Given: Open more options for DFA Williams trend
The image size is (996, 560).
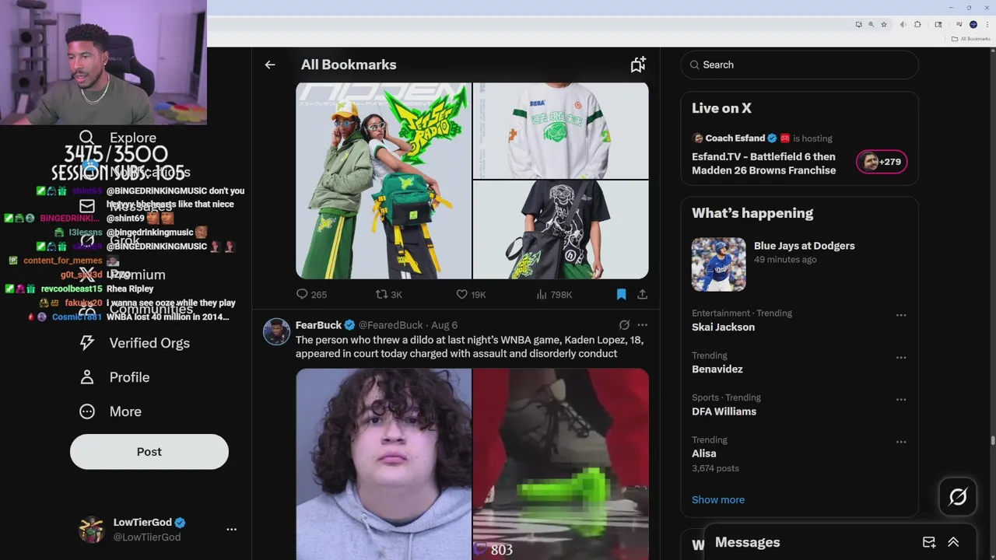Looking at the screenshot, I should coord(901,400).
